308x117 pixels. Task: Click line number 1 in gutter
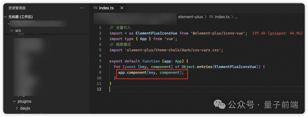[100, 28]
